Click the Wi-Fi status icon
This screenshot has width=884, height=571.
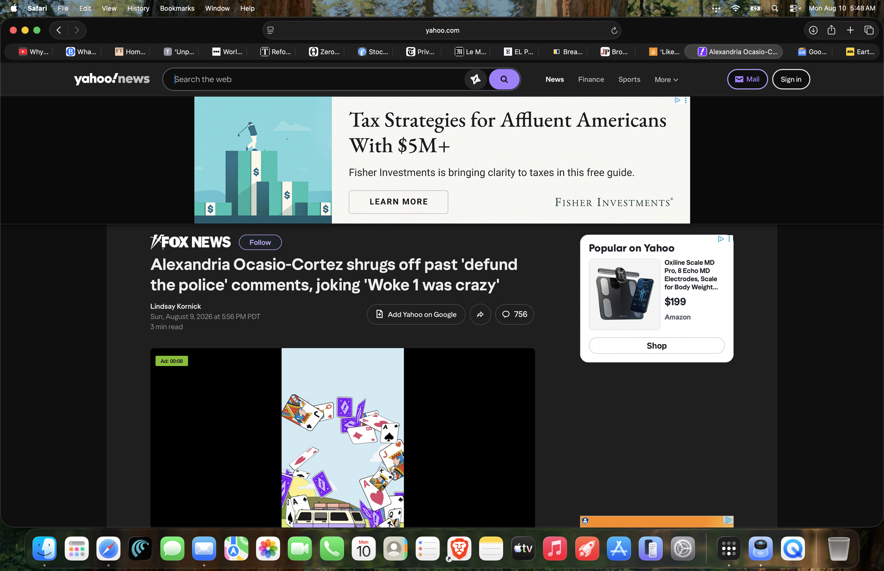tap(735, 8)
